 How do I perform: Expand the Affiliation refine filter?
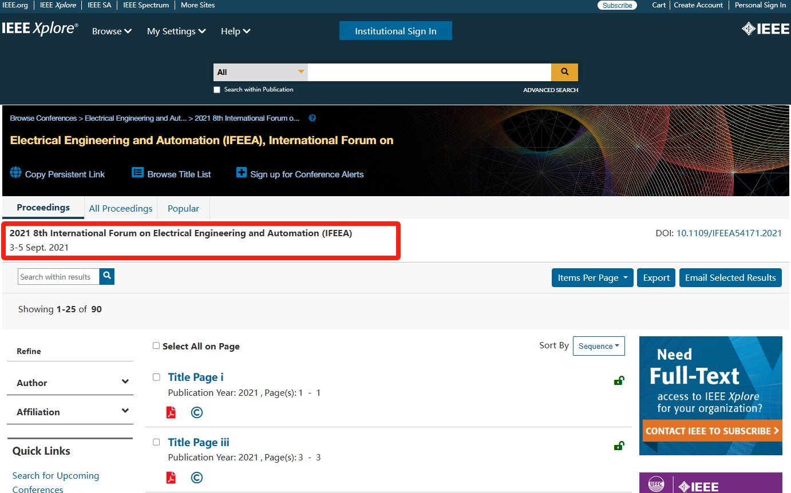point(70,412)
